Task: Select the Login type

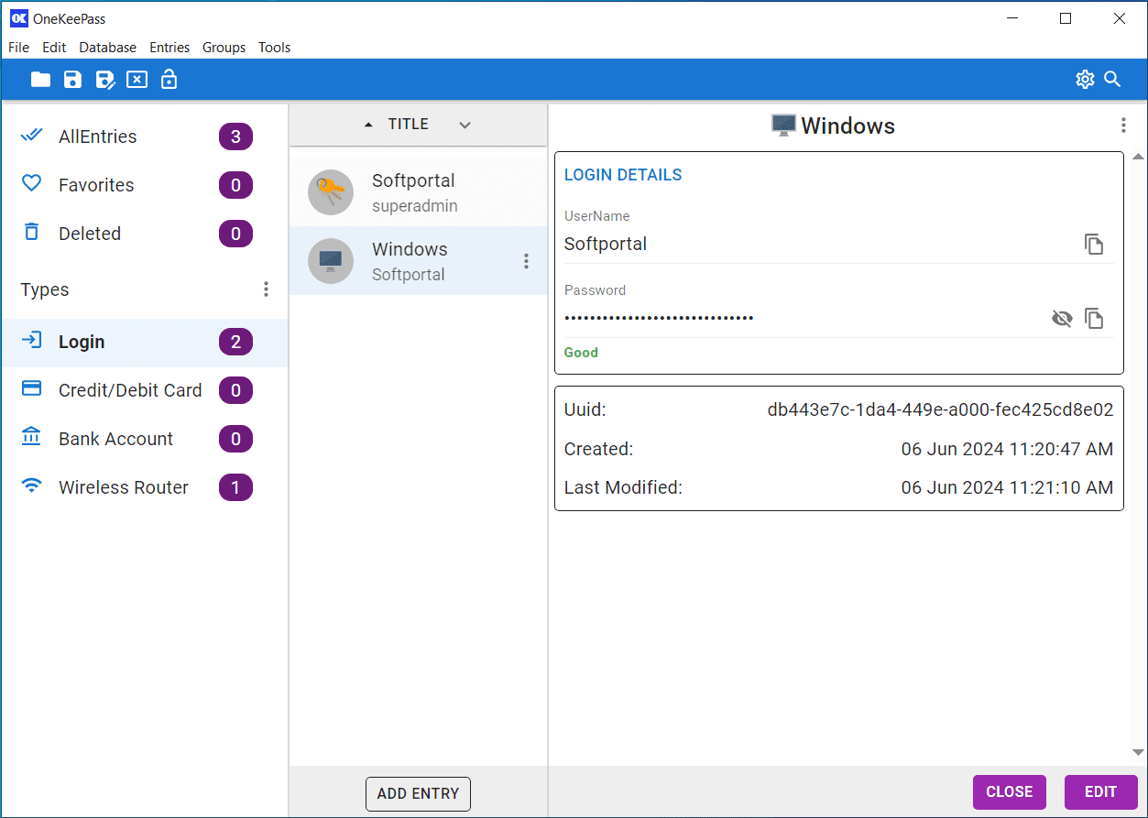Action: tap(145, 342)
